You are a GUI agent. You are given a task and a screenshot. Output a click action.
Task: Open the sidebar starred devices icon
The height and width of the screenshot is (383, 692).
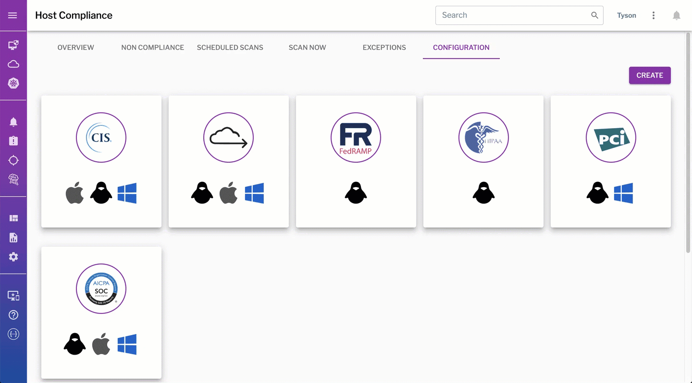13,296
